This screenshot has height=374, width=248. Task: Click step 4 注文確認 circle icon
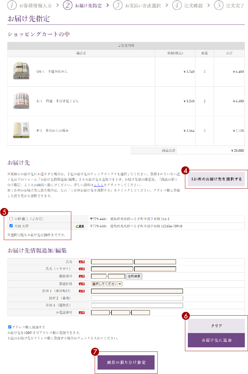tap(177, 5)
